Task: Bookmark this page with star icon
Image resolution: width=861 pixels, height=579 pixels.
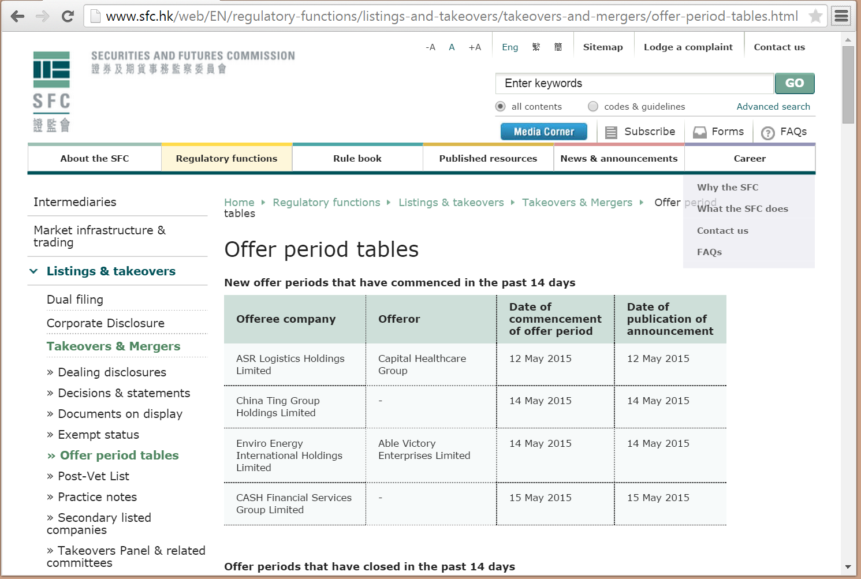Action: pos(815,16)
